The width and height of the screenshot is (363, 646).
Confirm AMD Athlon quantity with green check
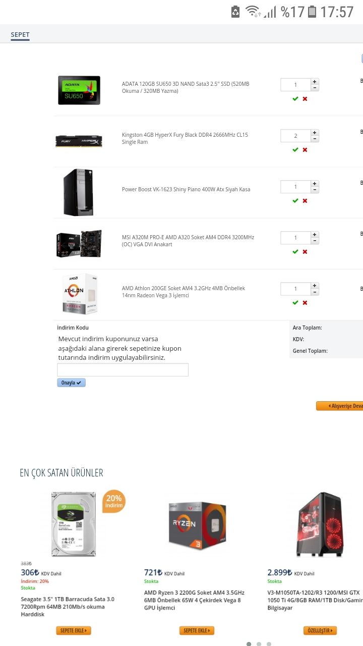[x=295, y=303]
